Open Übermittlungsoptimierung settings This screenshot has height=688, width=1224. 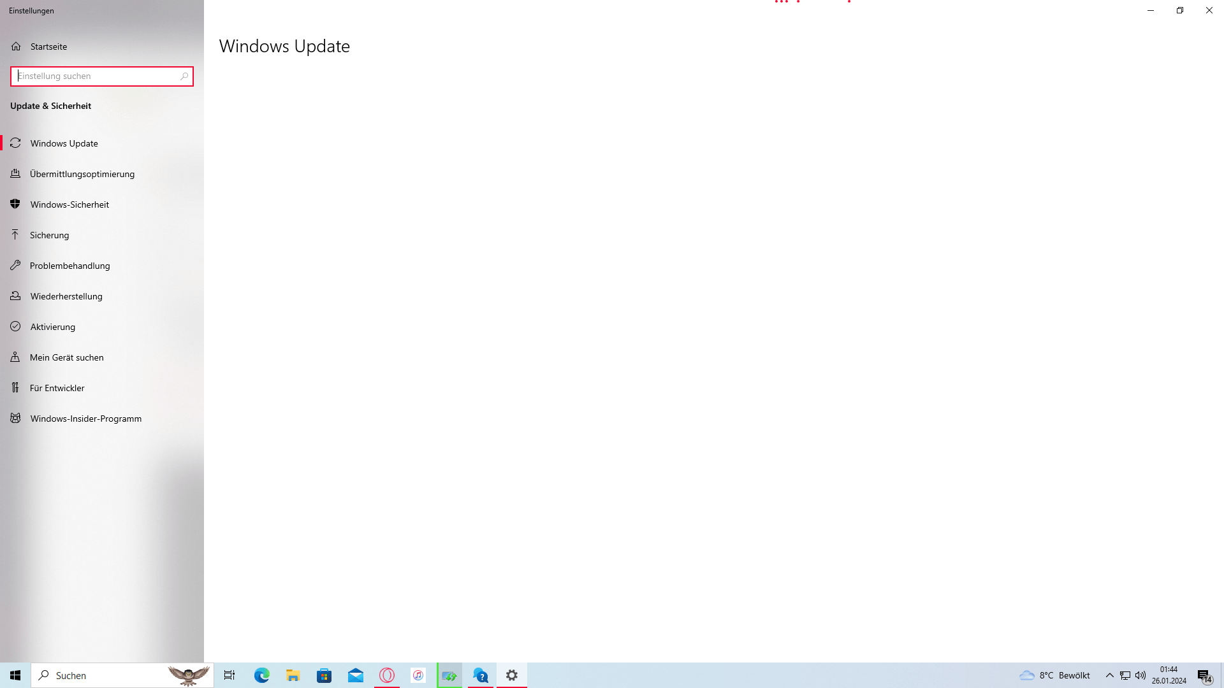pyautogui.click(x=102, y=174)
